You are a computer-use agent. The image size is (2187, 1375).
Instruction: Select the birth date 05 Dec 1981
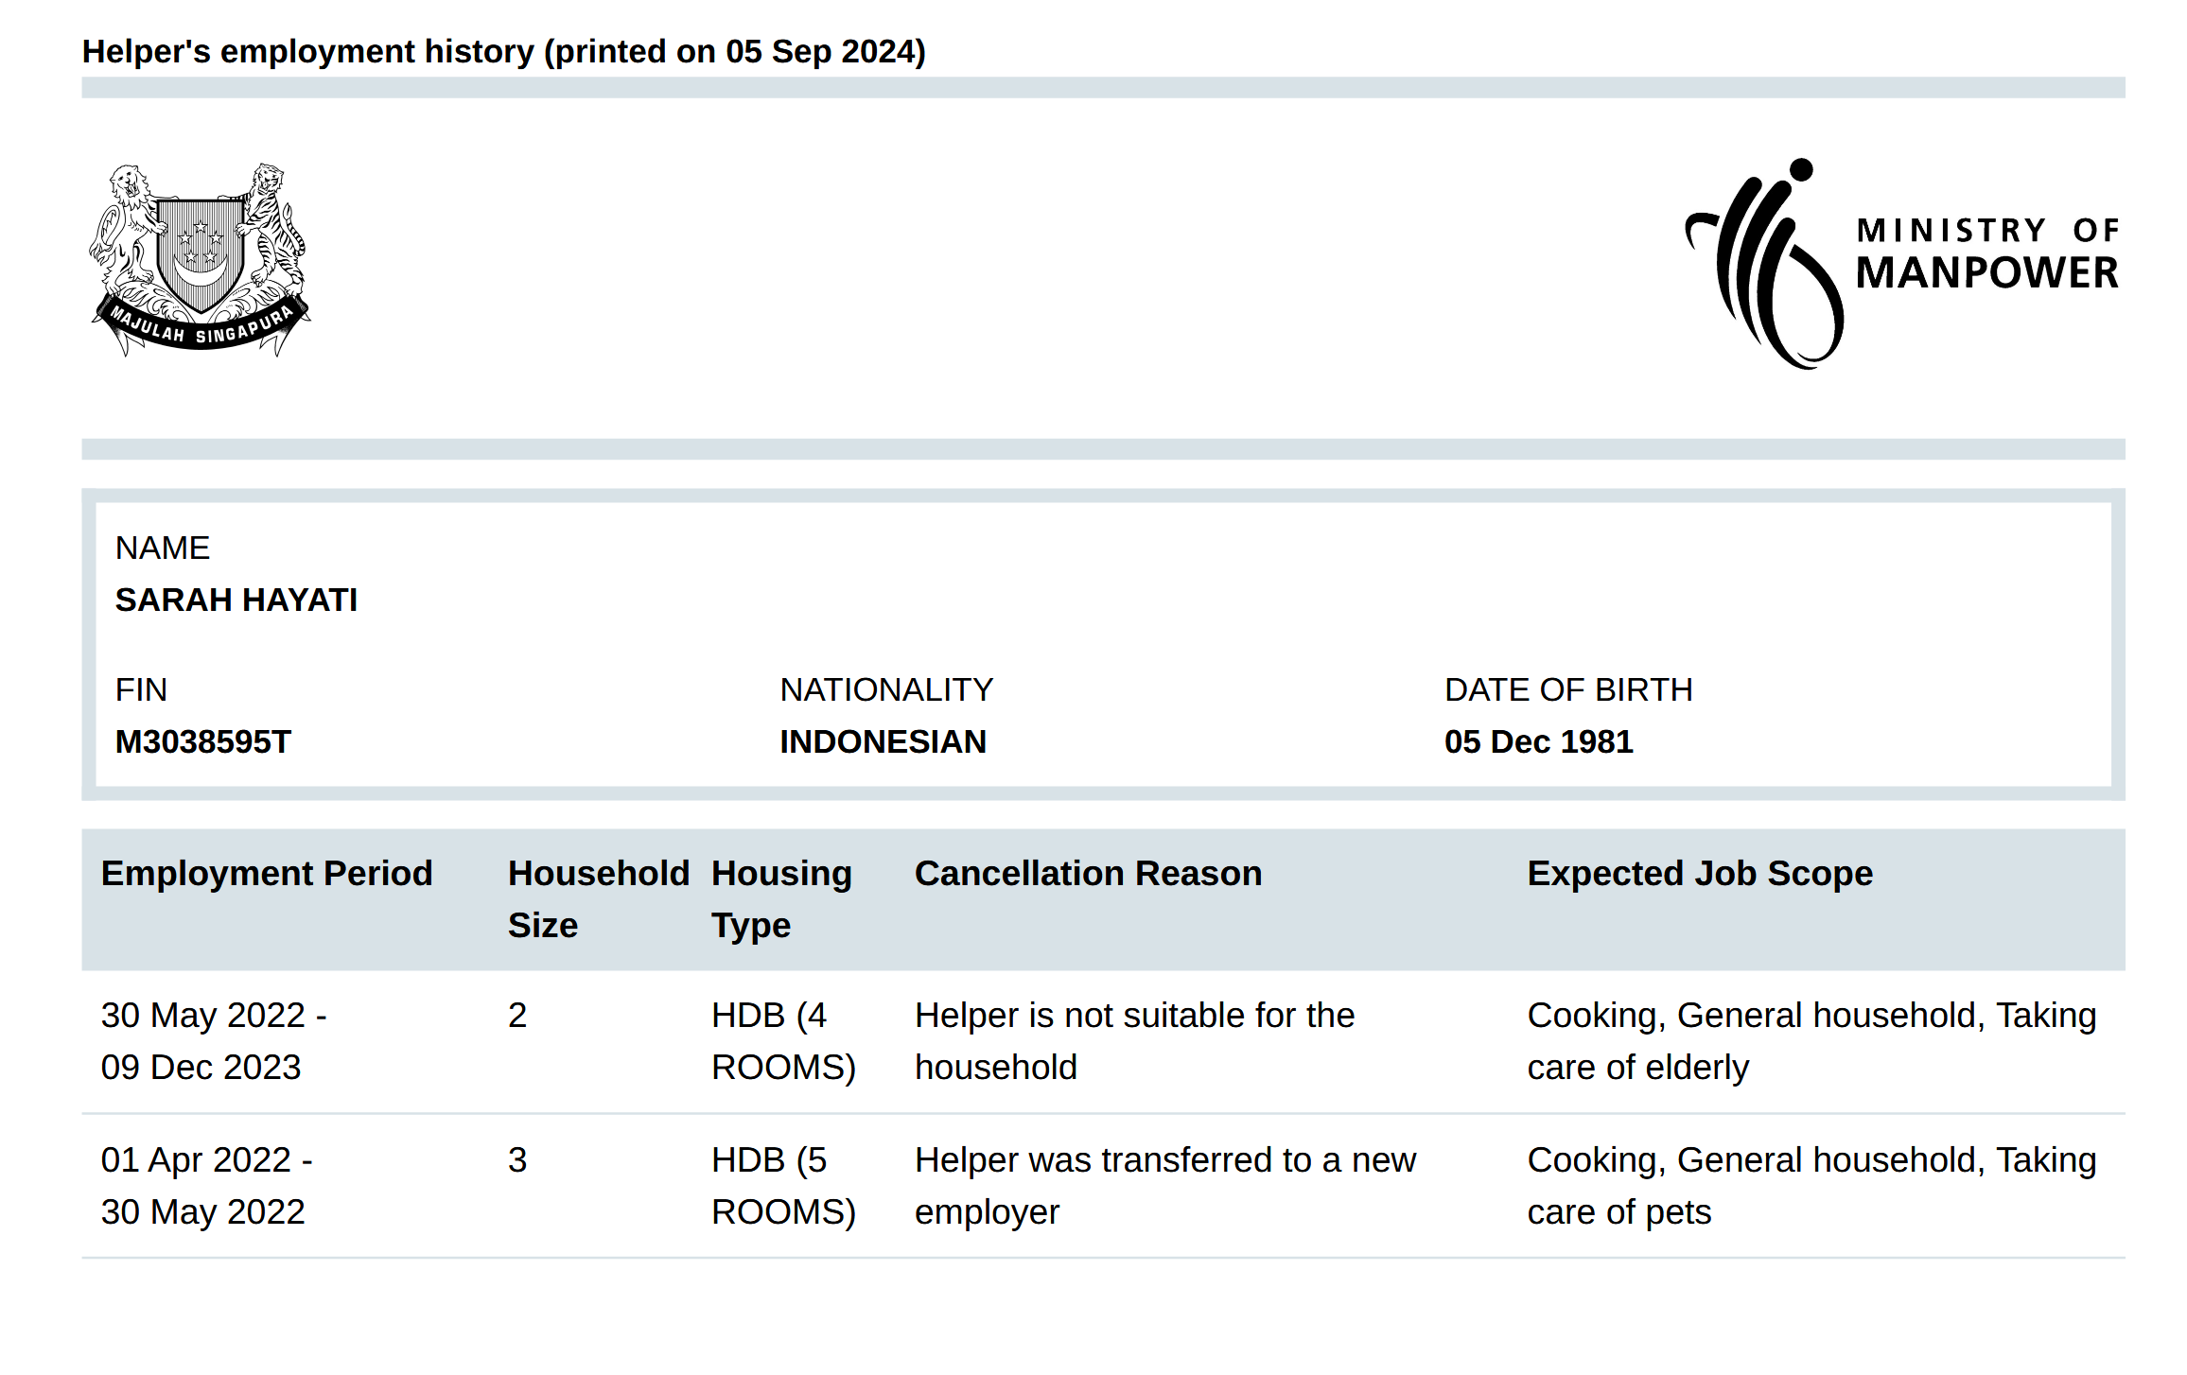[x=1539, y=742]
